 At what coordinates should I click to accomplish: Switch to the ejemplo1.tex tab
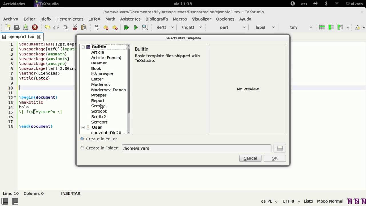pos(21,37)
